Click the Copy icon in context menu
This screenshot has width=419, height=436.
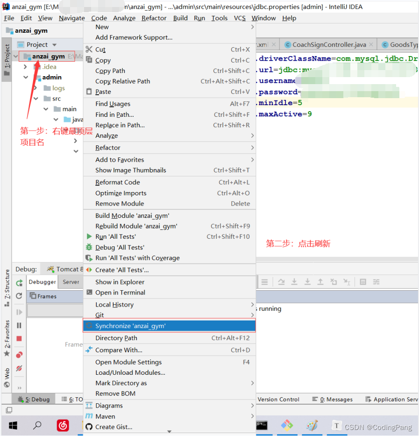tap(89, 60)
